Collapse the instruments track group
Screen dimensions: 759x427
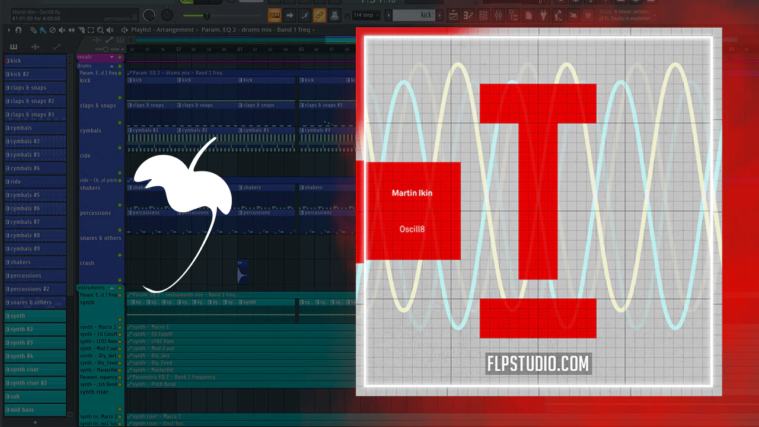coord(111,288)
